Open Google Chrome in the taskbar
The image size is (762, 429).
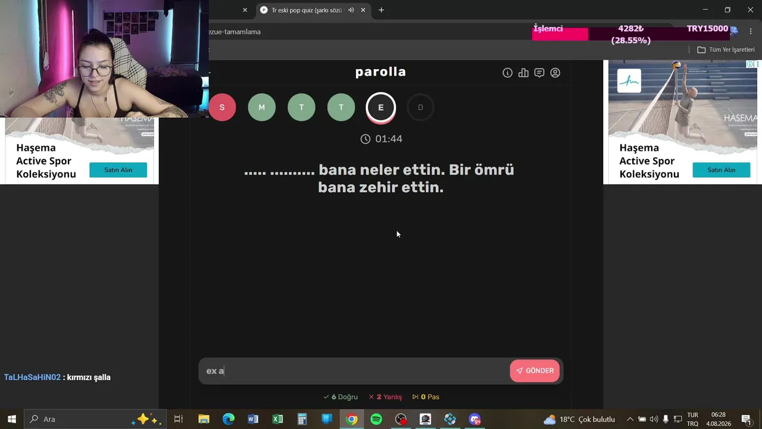coord(352,419)
